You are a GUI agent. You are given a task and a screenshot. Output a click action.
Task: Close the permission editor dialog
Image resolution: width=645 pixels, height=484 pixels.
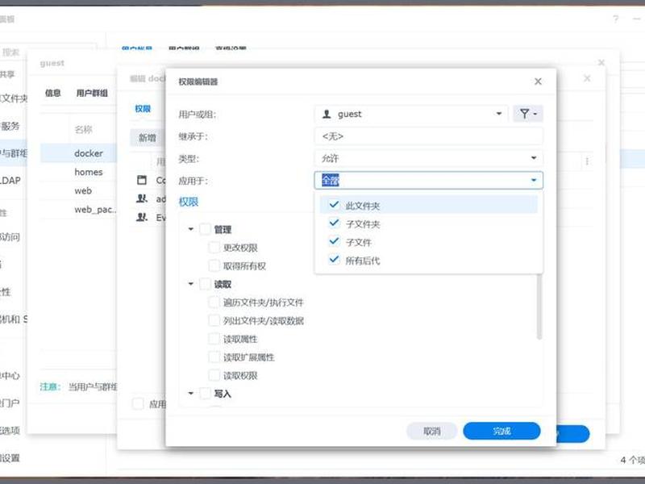(538, 81)
